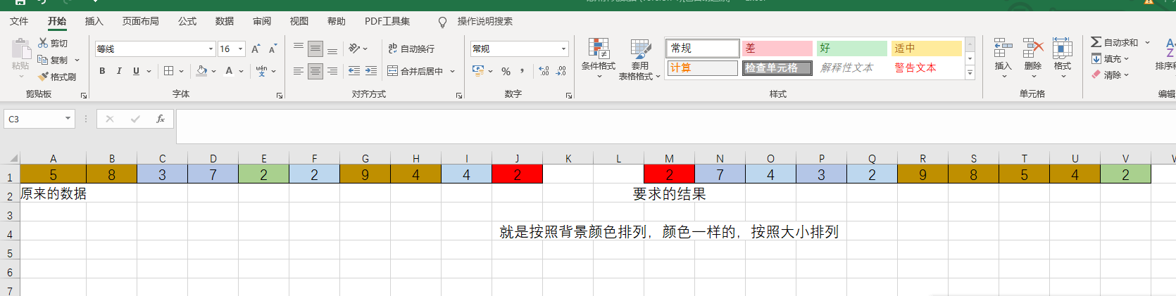This screenshot has height=296, width=1176.
Task: Open the 文件 (File) tab
Action: 19,21
